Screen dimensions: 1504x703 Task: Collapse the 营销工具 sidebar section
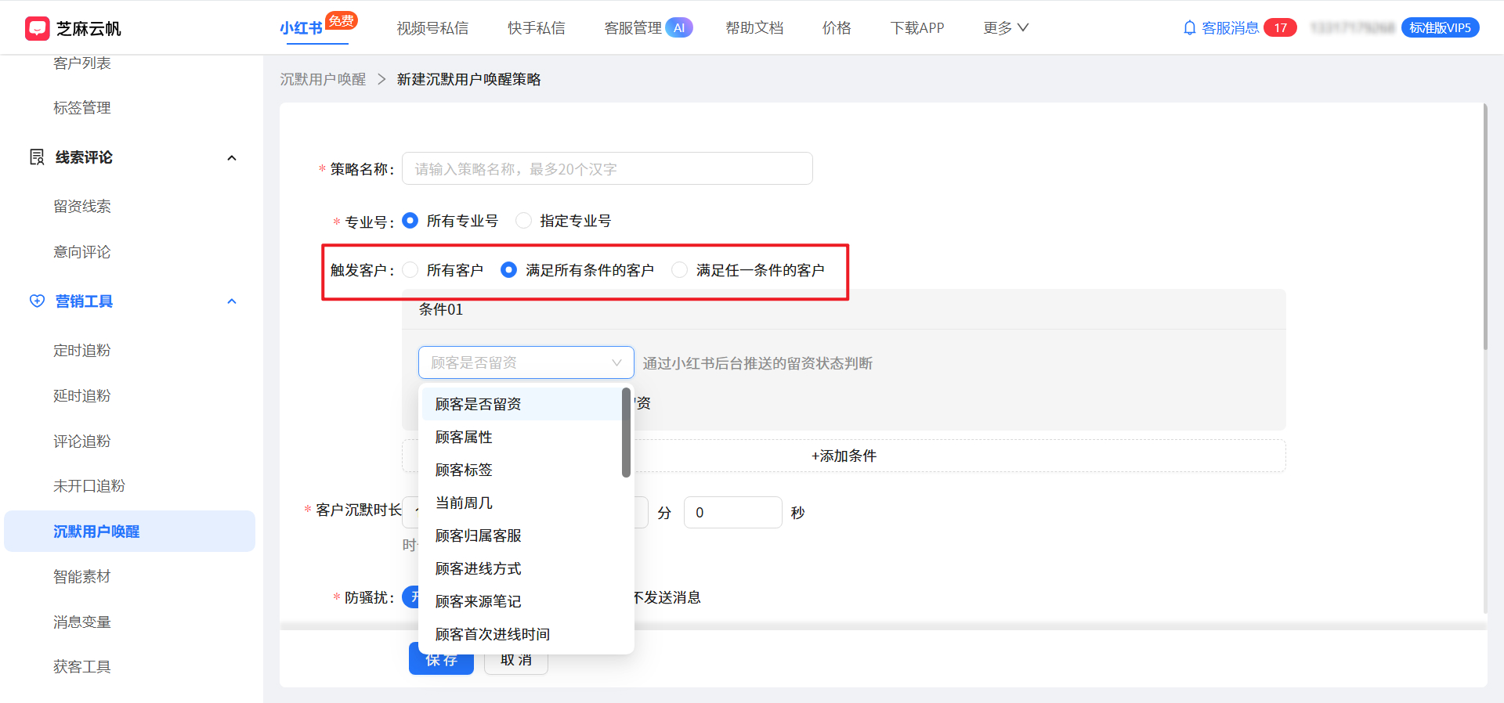click(x=232, y=301)
